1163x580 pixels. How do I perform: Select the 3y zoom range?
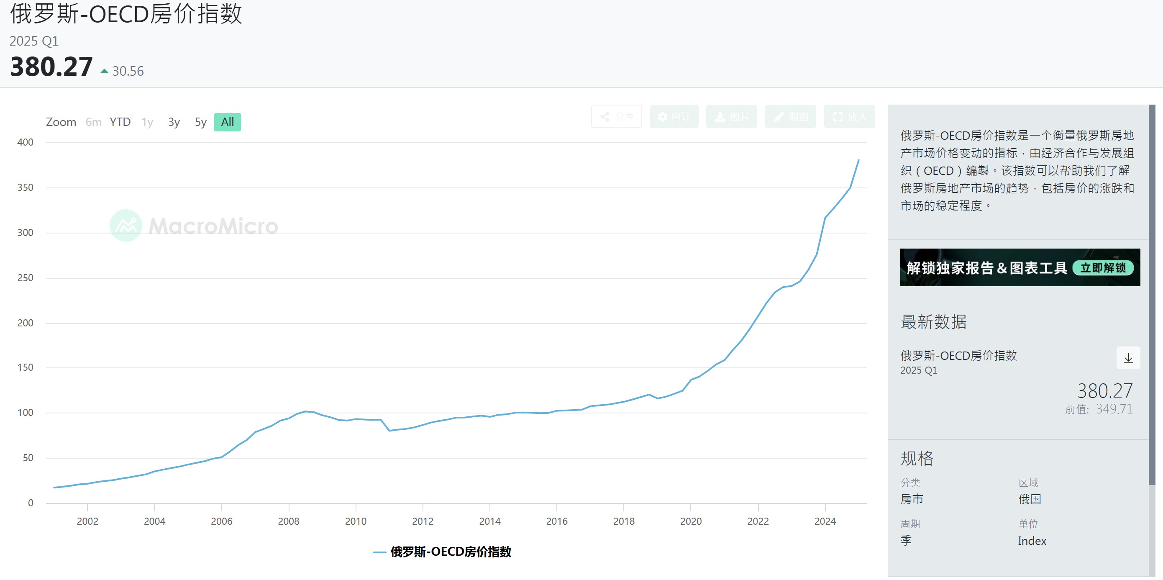174,122
